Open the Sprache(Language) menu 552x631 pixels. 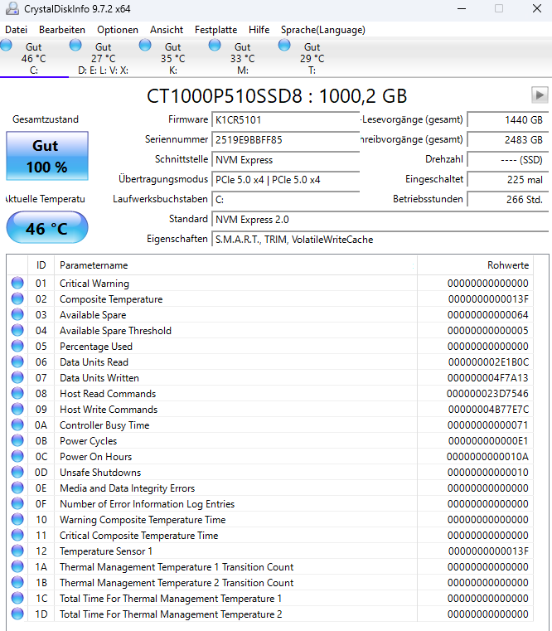(322, 30)
